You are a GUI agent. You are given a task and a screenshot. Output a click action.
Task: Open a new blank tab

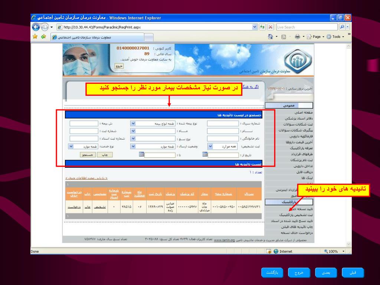(x=149, y=37)
